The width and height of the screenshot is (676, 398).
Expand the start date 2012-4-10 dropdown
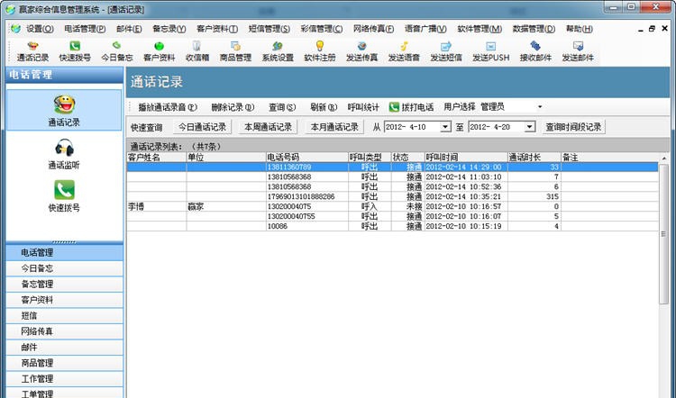445,127
